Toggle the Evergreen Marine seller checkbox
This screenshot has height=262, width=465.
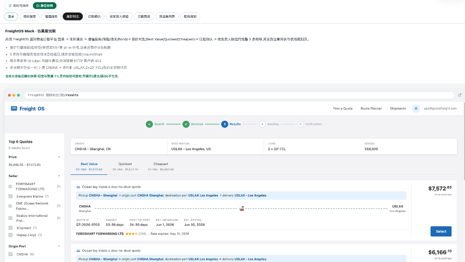(x=11, y=196)
